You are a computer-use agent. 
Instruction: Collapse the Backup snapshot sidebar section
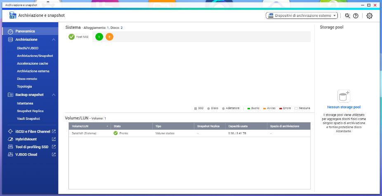tap(54, 95)
